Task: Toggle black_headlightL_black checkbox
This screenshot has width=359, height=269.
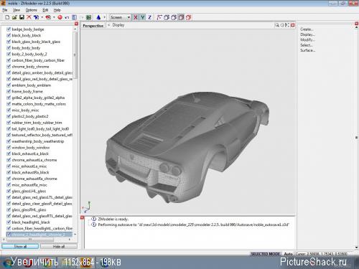Action: (9, 222)
